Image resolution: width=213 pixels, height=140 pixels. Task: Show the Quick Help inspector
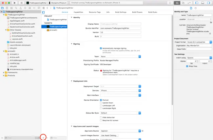[x=196, y=8]
